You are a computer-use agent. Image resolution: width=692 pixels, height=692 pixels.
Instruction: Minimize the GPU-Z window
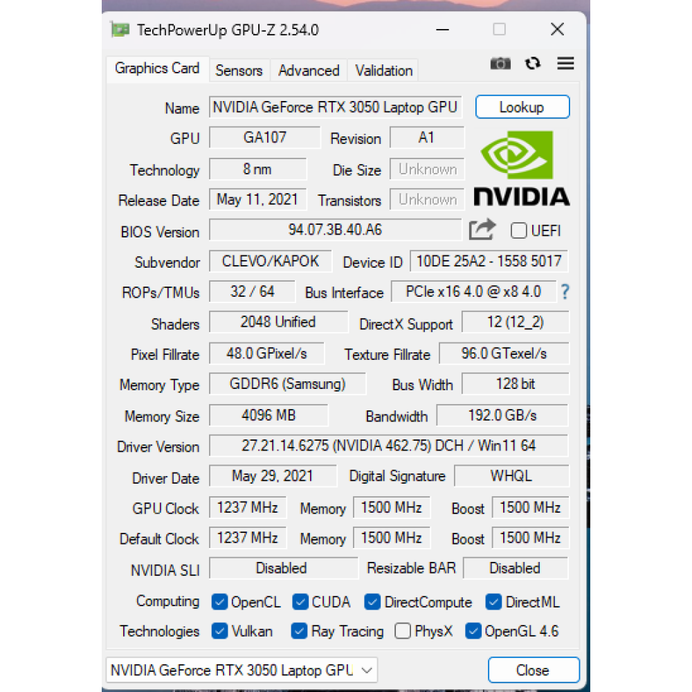[x=442, y=30]
